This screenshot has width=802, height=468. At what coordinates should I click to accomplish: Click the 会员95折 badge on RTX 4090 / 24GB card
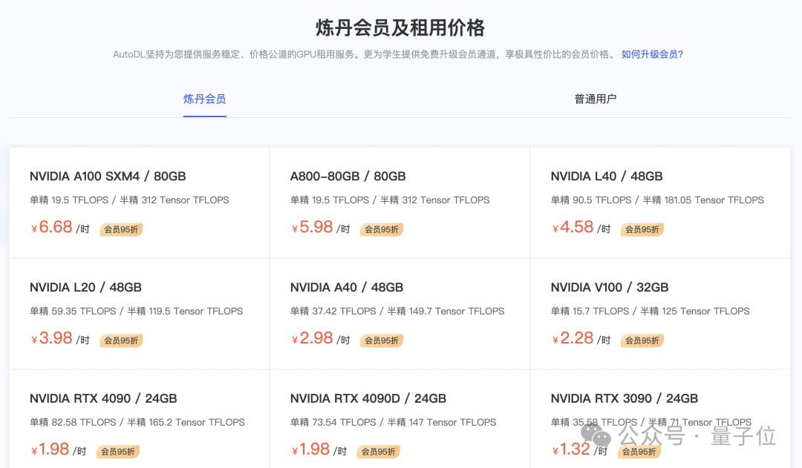click(118, 452)
